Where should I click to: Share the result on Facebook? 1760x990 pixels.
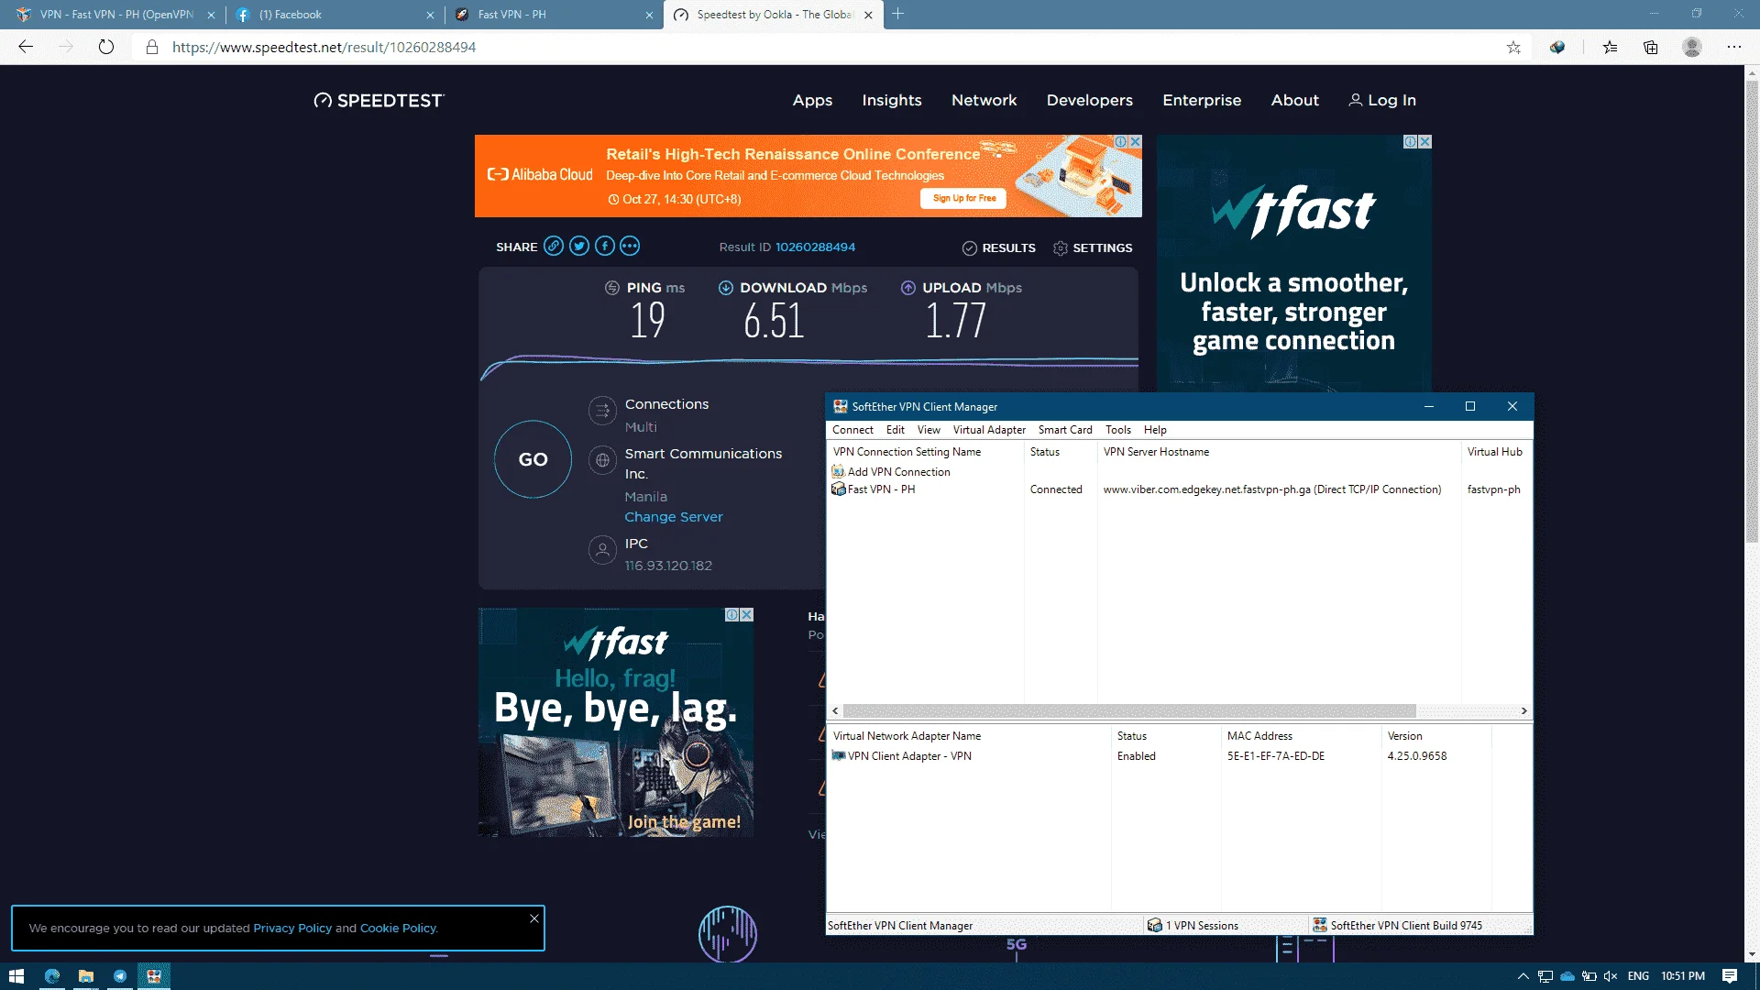point(604,246)
